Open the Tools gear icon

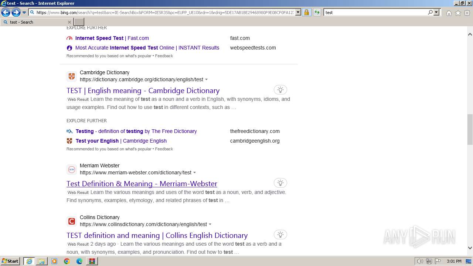tap(467, 13)
